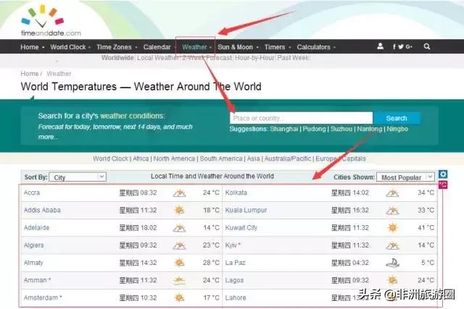Open the Facebook social icon
Image resolution: width=464 pixels, height=309 pixels.
tap(394, 46)
